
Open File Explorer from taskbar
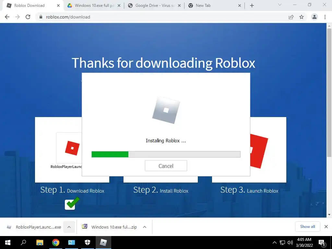coord(40,243)
